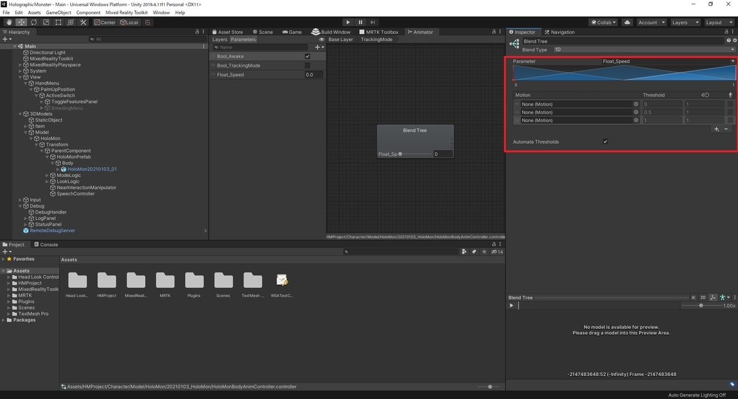Viewport: 738px width, 399px height.
Task: Open the Hierarchy panel options menu
Action: point(204,32)
